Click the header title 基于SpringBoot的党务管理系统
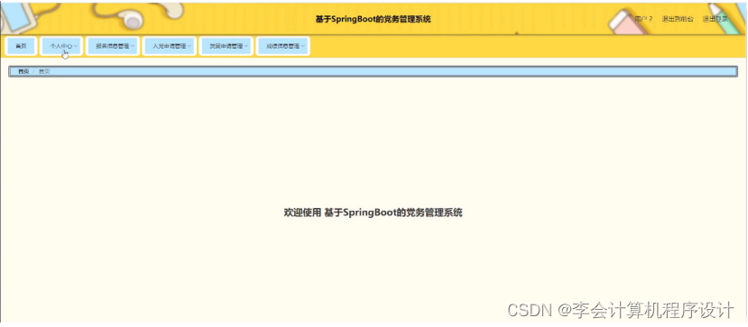The height and width of the screenshot is (327, 748). click(373, 20)
